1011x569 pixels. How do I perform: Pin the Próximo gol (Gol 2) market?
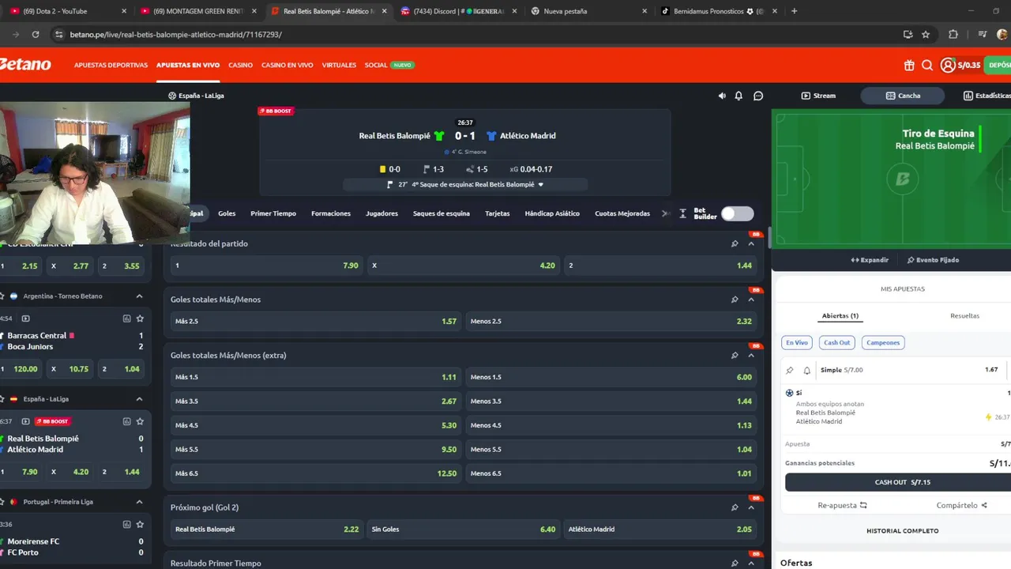[735, 507]
